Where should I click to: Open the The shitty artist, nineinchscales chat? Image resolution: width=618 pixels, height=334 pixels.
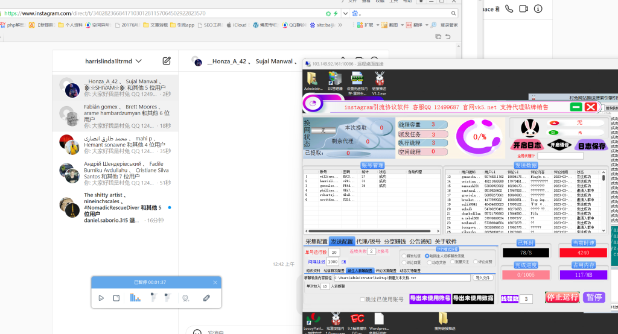(115, 207)
